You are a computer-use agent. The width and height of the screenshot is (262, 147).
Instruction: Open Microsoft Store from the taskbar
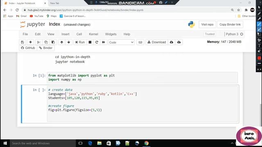pos(108,143)
